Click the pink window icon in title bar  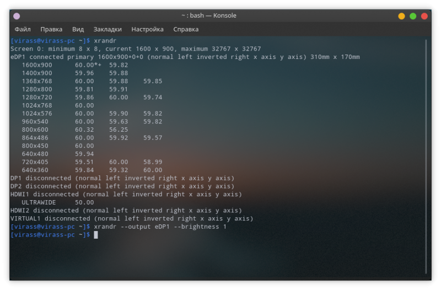coord(17,17)
